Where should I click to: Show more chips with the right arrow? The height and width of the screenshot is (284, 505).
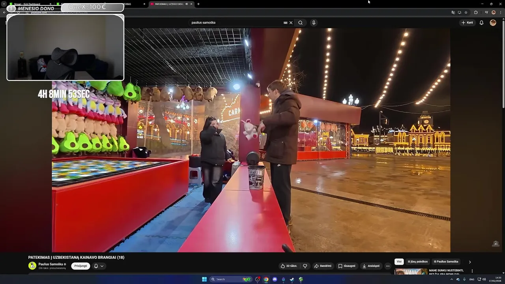click(469, 262)
